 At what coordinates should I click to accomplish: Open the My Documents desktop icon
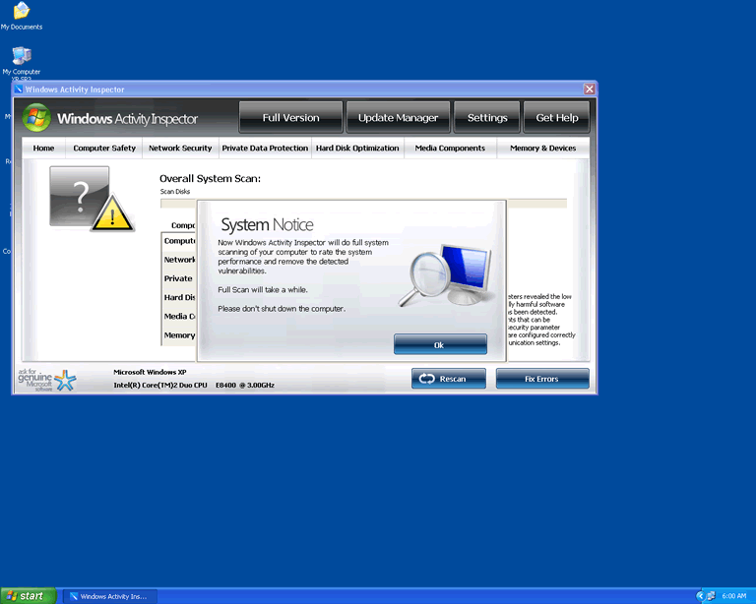click(x=21, y=12)
